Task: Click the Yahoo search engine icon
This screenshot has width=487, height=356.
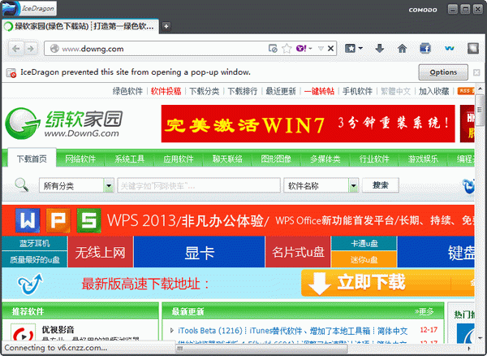Action: coord(301,49)
